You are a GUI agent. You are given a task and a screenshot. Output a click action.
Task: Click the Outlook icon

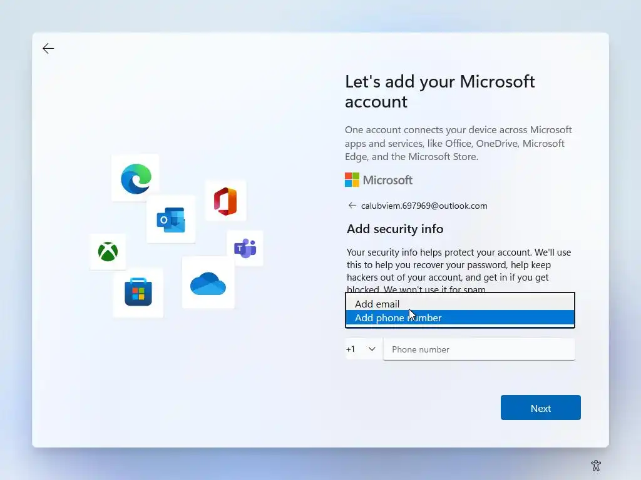[171, 219]
